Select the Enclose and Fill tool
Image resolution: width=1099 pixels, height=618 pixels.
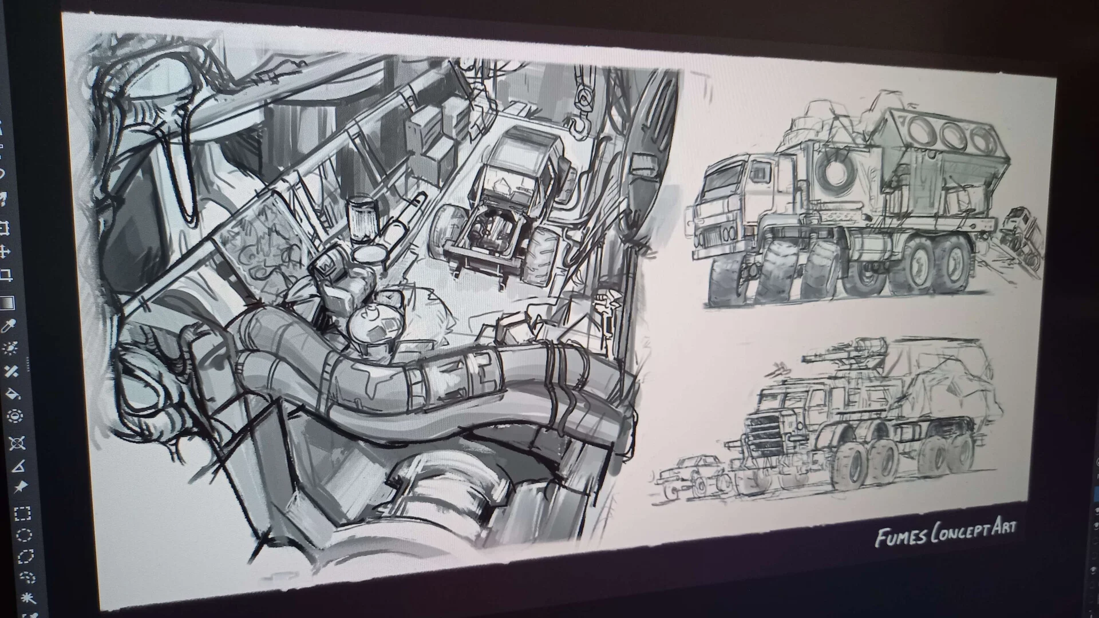[15, 416]
